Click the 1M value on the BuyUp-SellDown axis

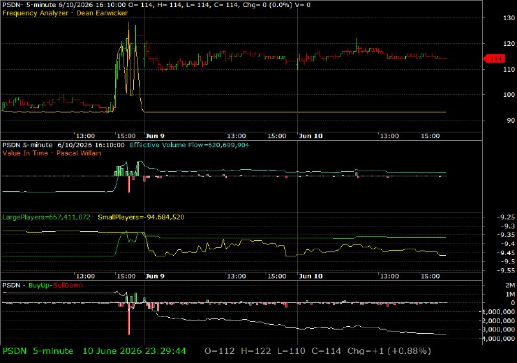(x=510, y=294)
